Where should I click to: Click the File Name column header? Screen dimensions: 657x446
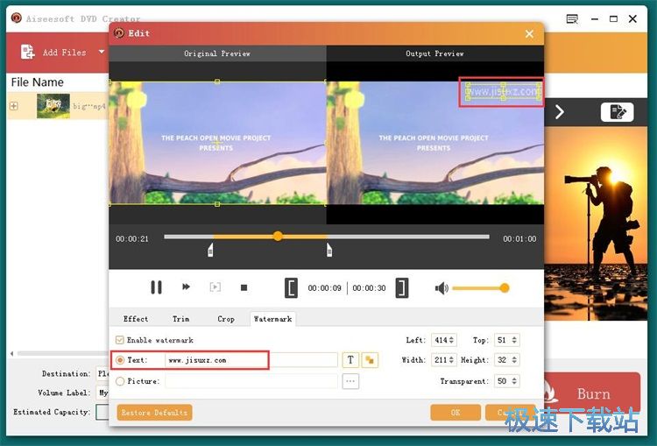(x=38, y=82)
